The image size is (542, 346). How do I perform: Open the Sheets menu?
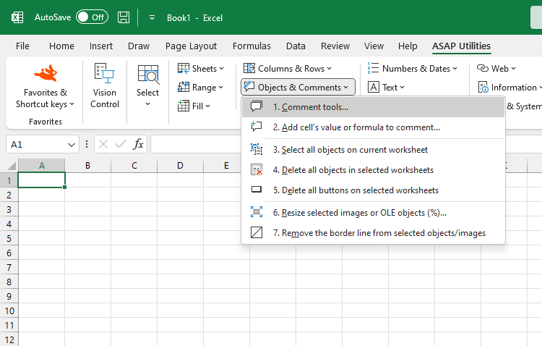200,69
